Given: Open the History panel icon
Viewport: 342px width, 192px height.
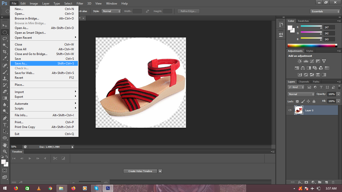Looking at the screenshot, I should coord(281,25).
